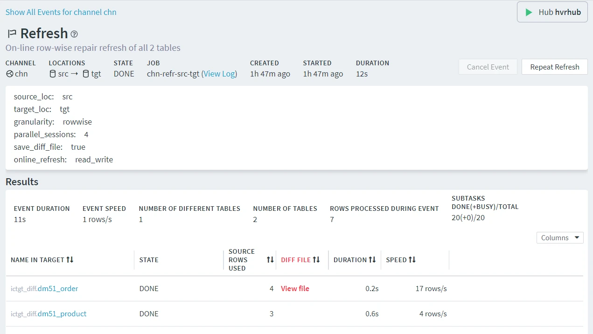Click the database icon next to tgt location

(x=86, y=74)
